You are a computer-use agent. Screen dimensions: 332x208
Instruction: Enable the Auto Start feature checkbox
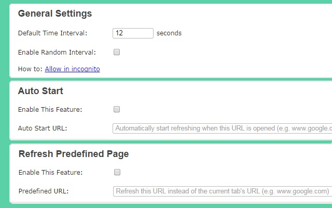117,109
